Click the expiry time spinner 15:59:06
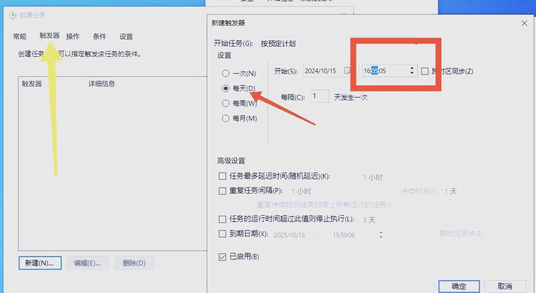Viewport: 536px width, 293px height. (381, 235)
